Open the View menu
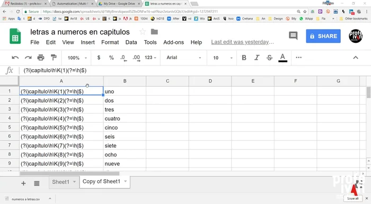Viewport: 371px width, 204px height. [x=68, y=42]
